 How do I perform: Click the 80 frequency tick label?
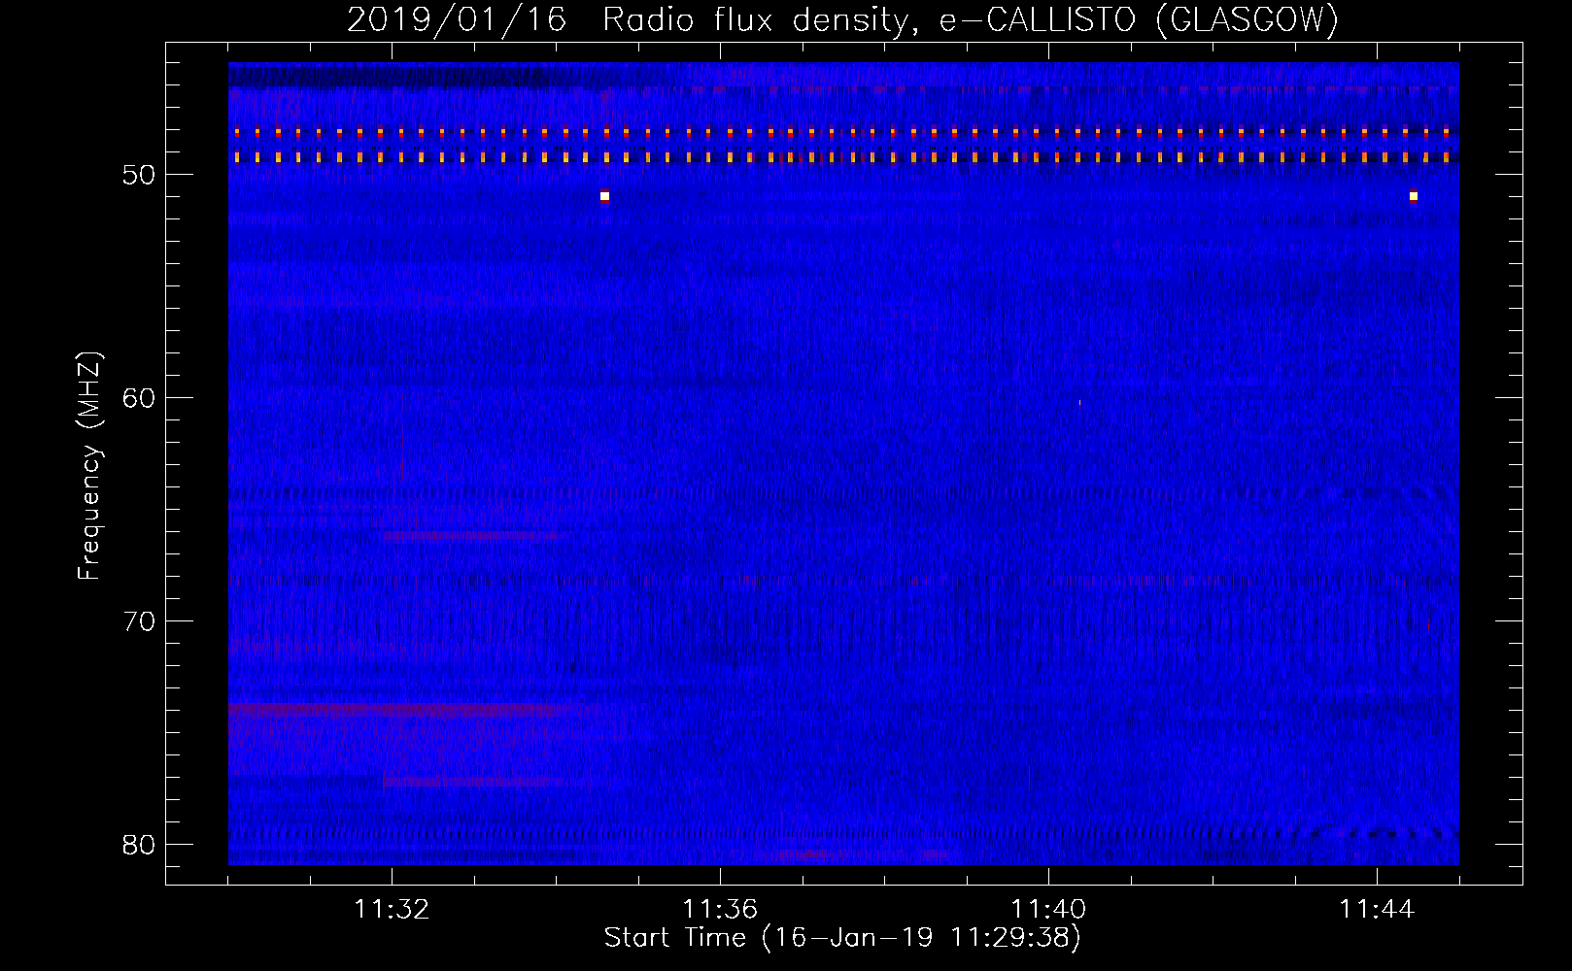[x=140, y=845]
